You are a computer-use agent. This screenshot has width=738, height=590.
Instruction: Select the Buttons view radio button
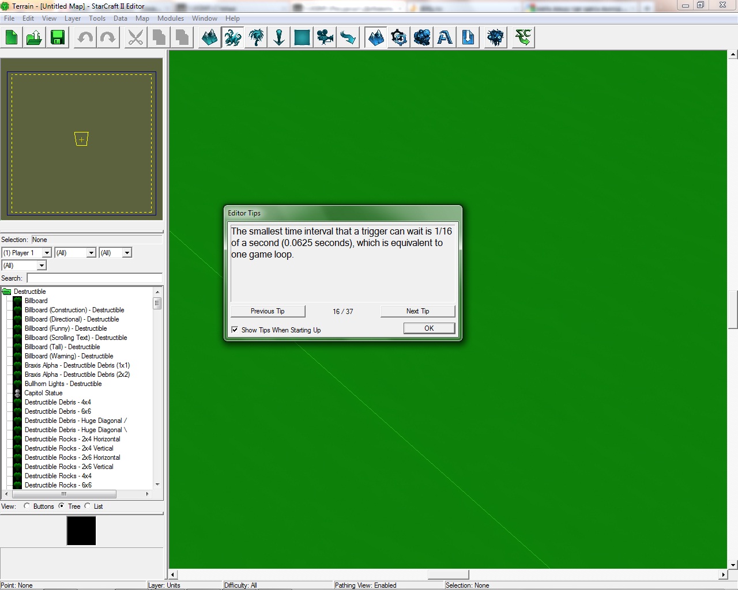click(x=27, y=506)
